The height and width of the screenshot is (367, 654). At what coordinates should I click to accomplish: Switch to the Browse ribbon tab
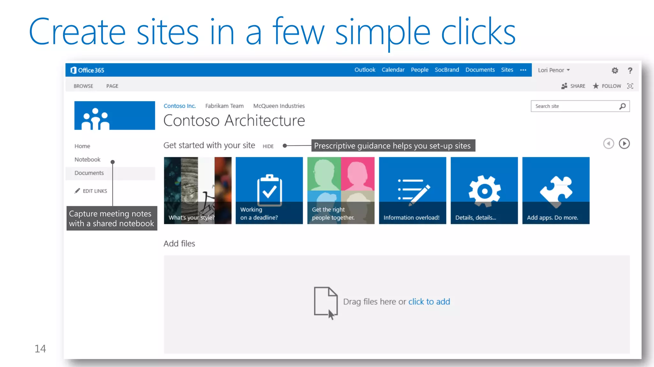coord(83,86)
